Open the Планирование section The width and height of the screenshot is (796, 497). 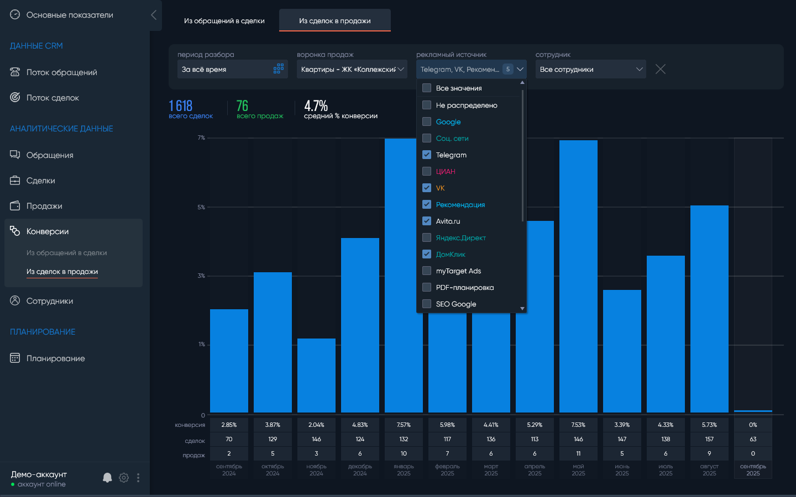[55, 358]
